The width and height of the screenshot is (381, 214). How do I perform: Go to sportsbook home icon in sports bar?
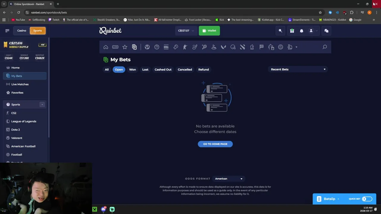[x=106, y=47]
